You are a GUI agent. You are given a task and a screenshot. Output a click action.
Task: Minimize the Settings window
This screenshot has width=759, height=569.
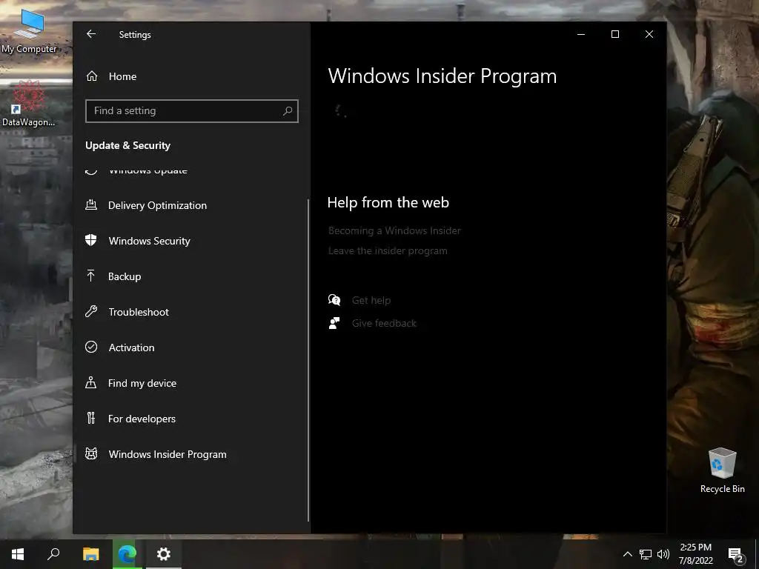(x=581, y=34)
